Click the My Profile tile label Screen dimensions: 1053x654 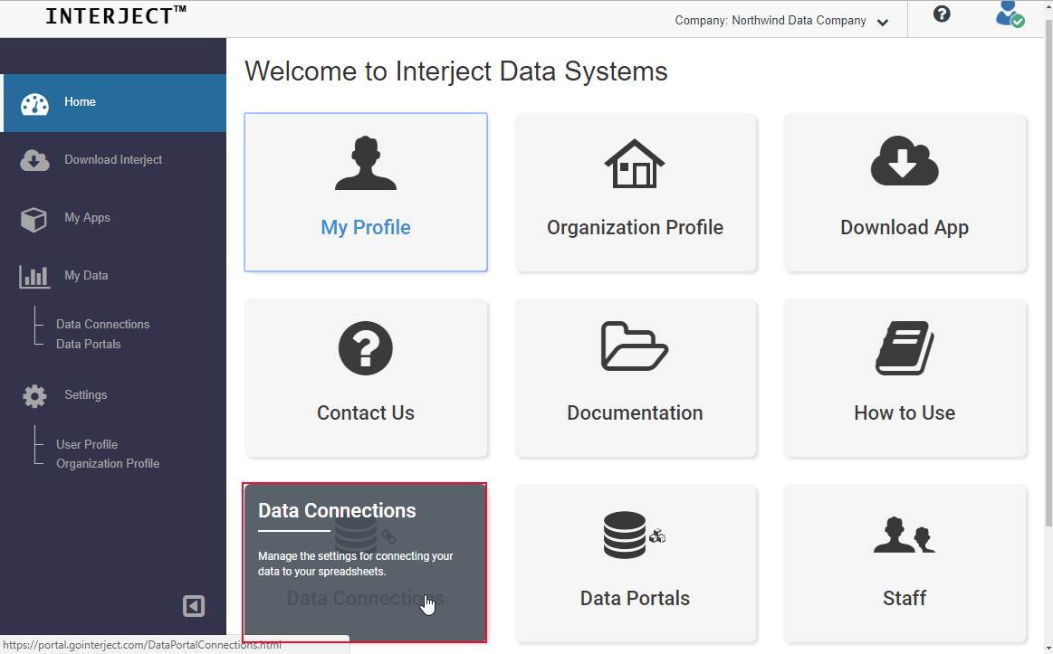tap(365, 227)
